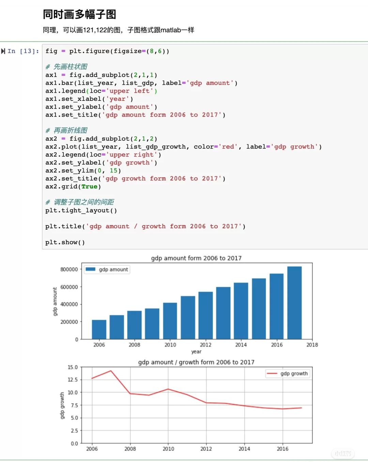Click the comment # 调整子图之间的间距
Viewport: 368px width, 462px height.
coord(80,202)
